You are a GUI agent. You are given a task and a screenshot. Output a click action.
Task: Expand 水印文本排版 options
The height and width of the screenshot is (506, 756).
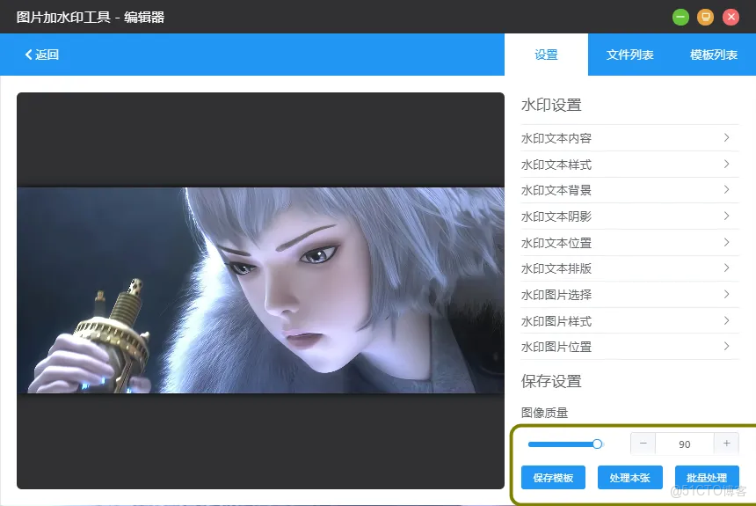(629, 268)
